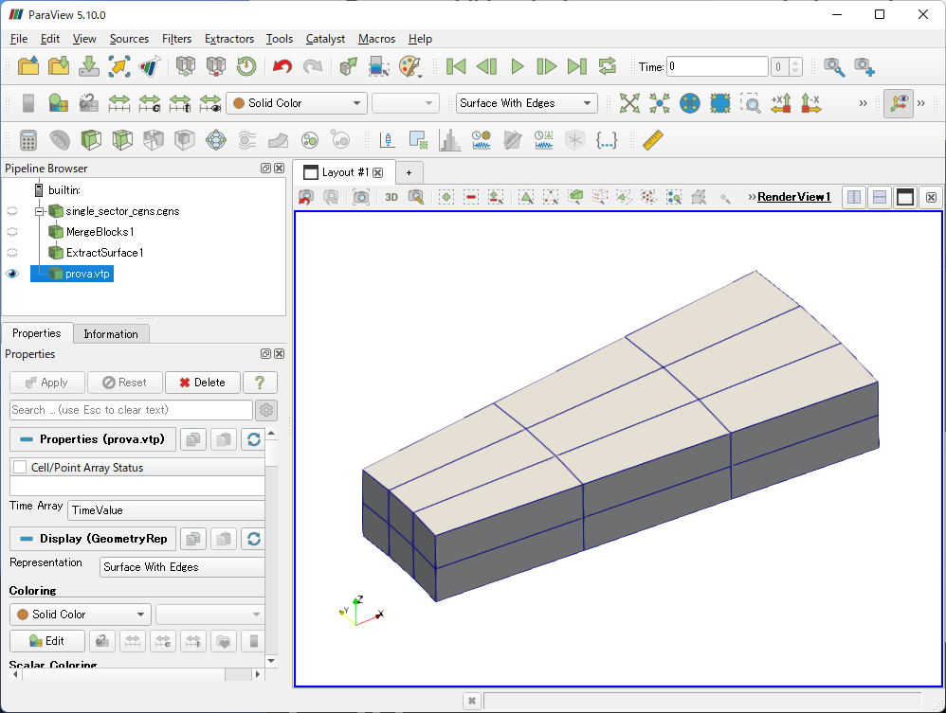The image size is (946, 713).
Task: Click the Reset Camera icon
Action: coord(629,103)
